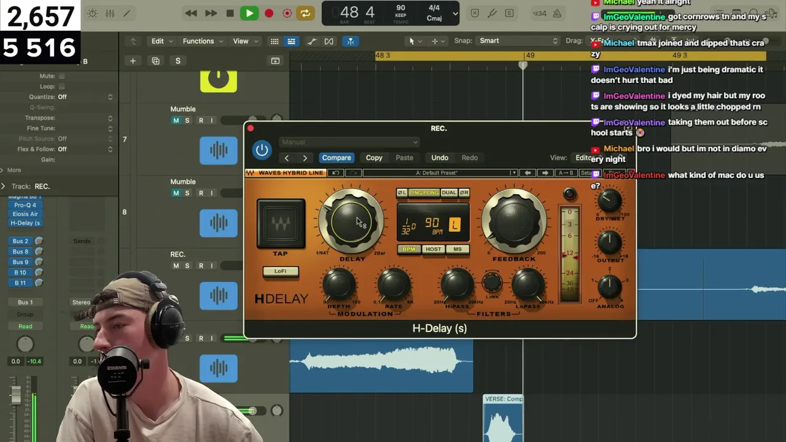Click the add track plus button
786x442 pixels.
pyautogui.click(x=133, y=61)
